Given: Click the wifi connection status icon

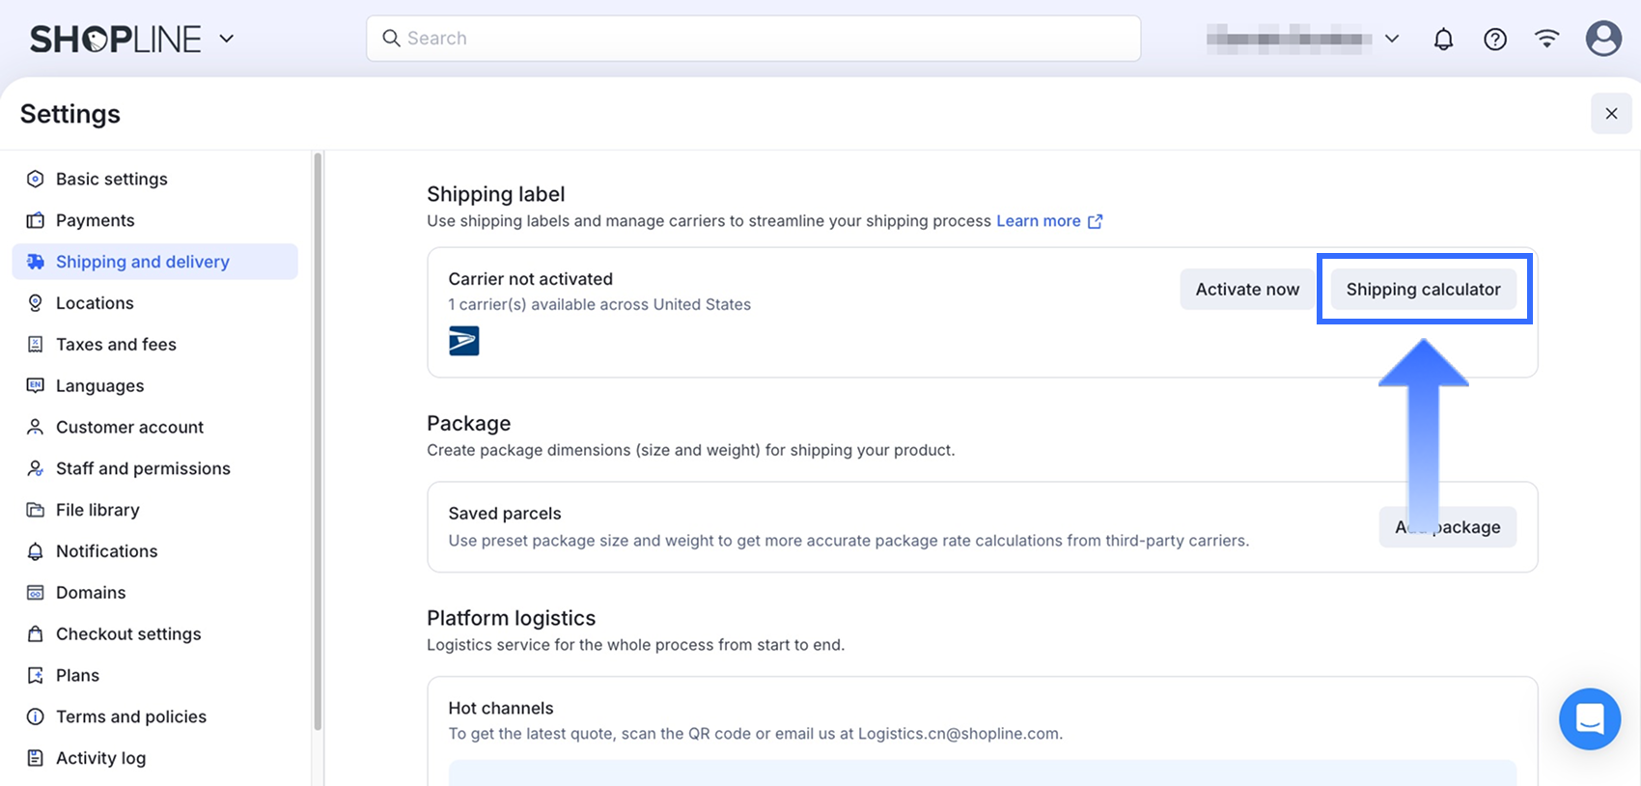Looking at the screenshot, I should [x=1546, y=39].
